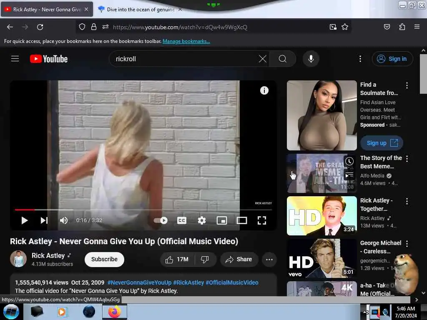Open Rick Astley channel avatar
427x320 pixels.
click(x=18, y=259)
